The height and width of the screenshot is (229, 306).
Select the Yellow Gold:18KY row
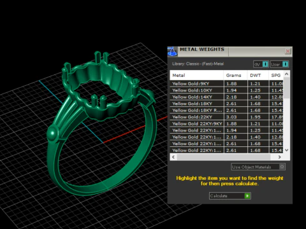click(x=226, y=104)
